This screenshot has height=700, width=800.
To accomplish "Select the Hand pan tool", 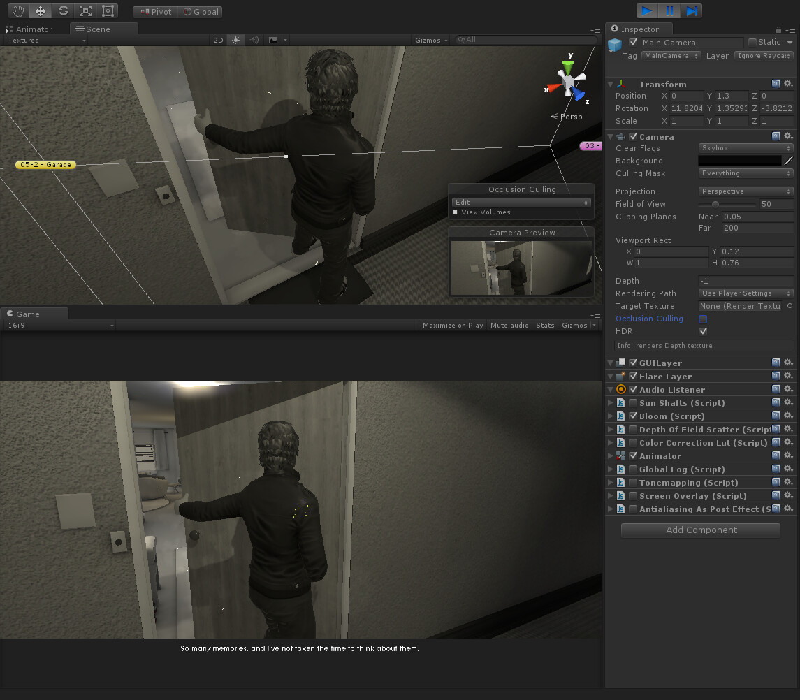I will (17, 10).
